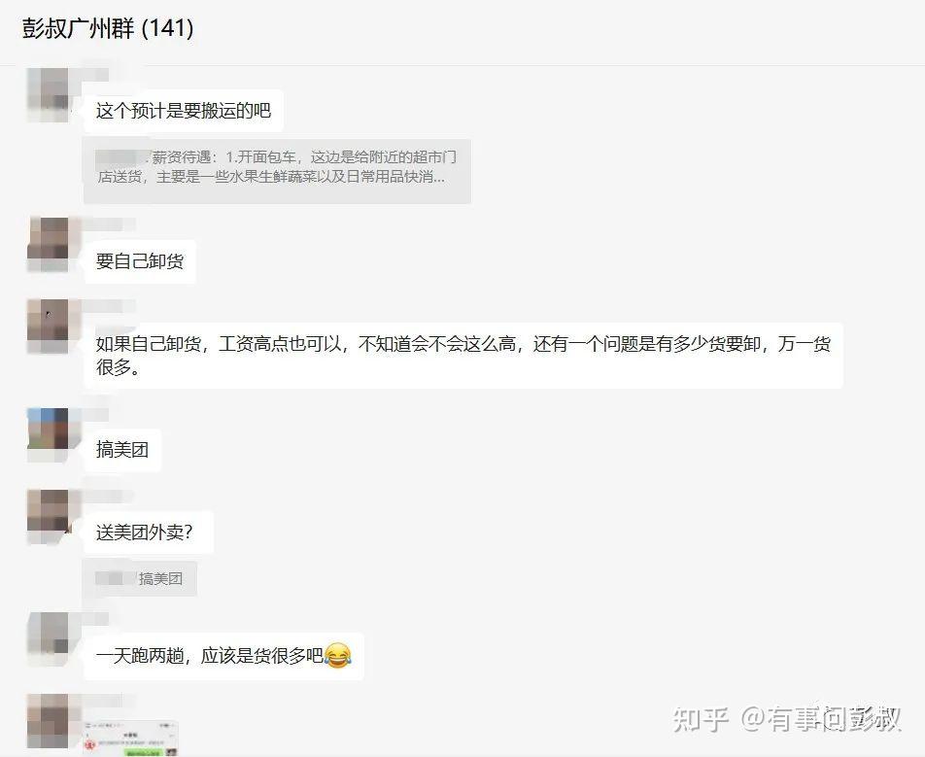Screen dimensions: 925x757
Task: Select the '送美团外卖?' message bubble
Action: (148, 533)
